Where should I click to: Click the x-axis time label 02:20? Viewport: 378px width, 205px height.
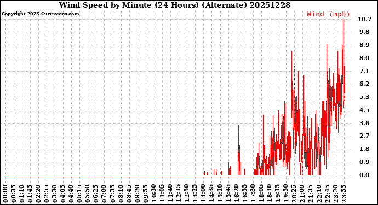click(38, 194)
